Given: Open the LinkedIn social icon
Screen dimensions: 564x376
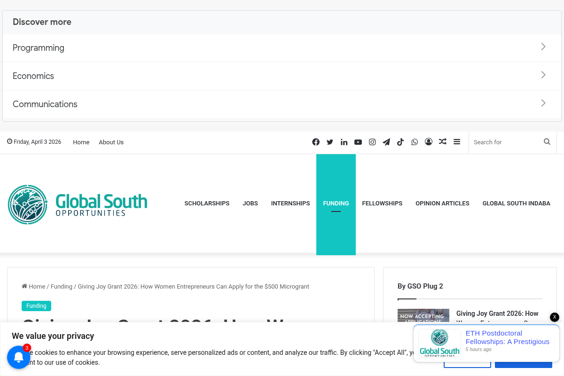Looking at the screenshot, I should 344,142.
